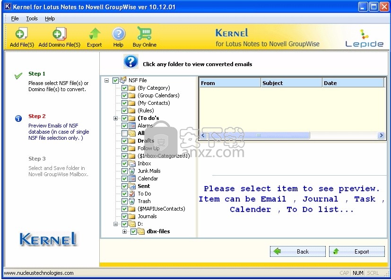Uncheck the dbx-files checkbox
391x280 pixels.
click(x=133, y=231)
